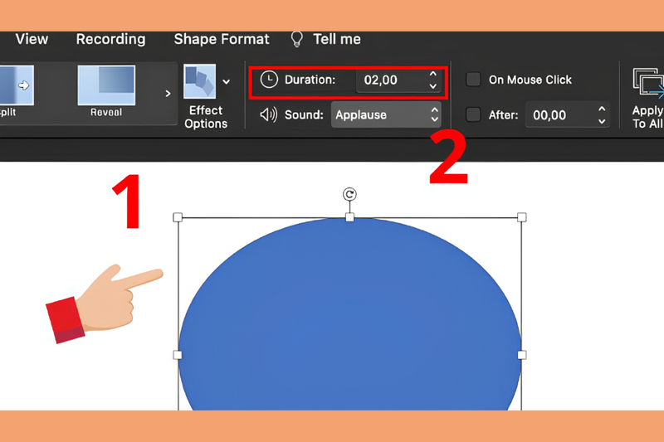Viewport: 664px width, 442px height.
Task: Increase Duration with the up arrow
Action: coord(432,74)
